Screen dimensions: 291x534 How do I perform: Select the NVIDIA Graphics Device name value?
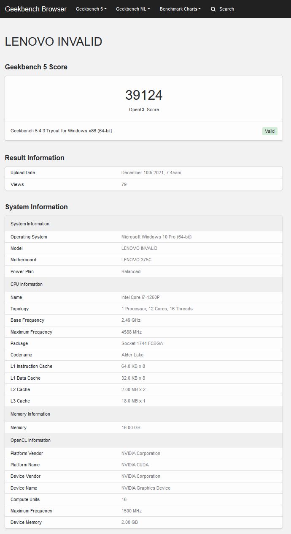click(x=146, y=488)
